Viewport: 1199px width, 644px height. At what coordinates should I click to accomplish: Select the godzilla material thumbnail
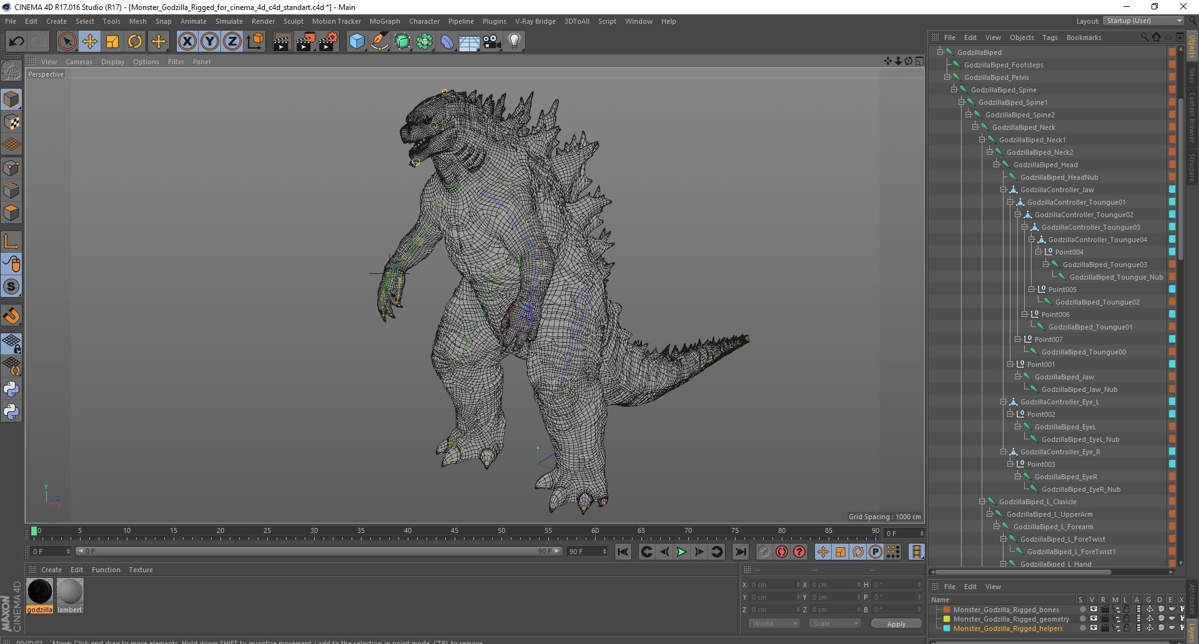point(39,592)
